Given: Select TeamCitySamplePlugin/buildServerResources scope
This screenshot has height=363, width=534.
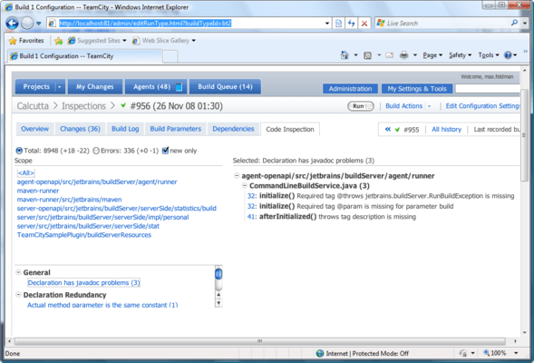Looking at the screenshot, I should tap(84, 235).
